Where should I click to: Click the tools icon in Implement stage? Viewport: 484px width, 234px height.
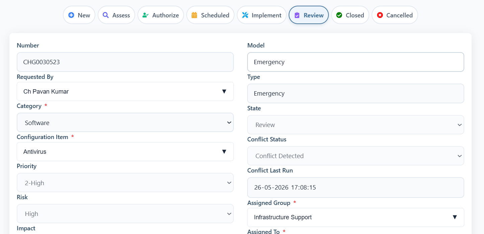pos(245,15)
